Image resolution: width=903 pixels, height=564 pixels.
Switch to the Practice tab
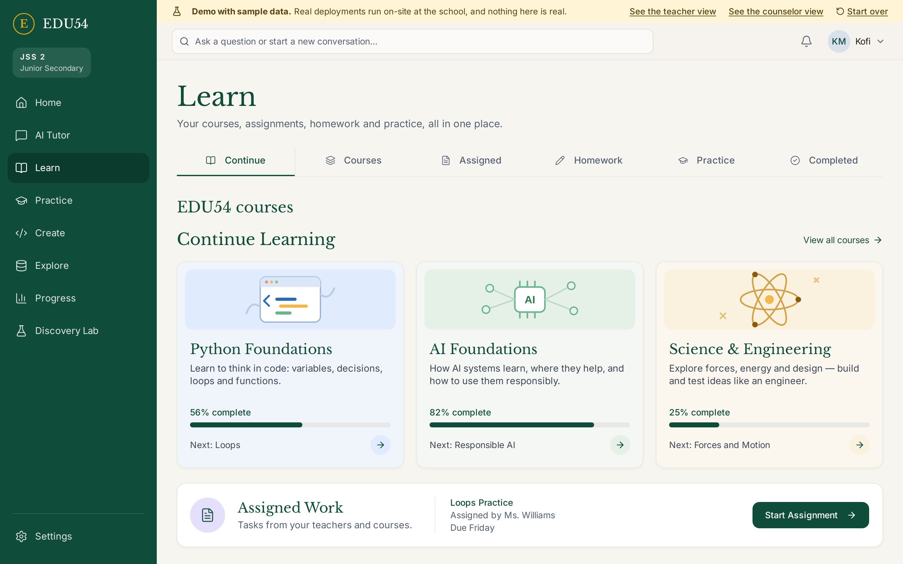click(x=706, y=160)
